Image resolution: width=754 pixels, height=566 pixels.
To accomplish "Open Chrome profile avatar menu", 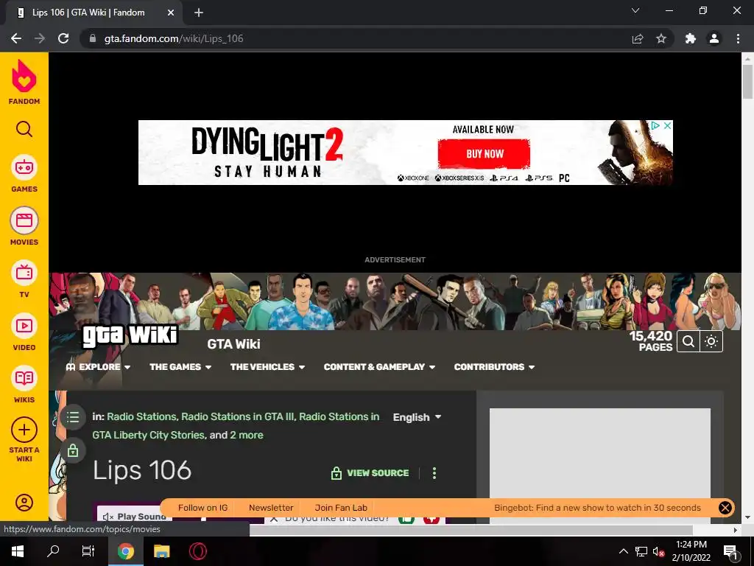I will [714, 38].
